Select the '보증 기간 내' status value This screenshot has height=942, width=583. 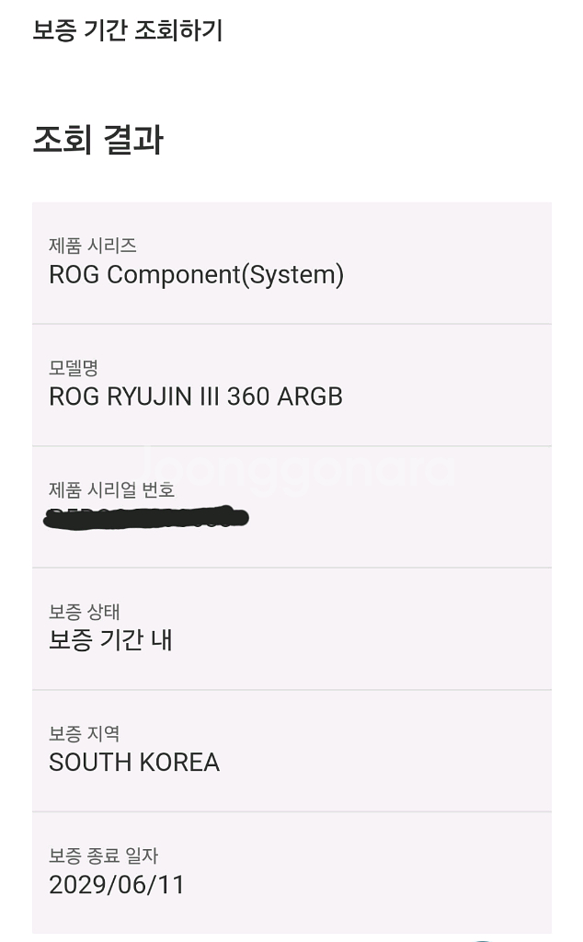pos(110,640)
